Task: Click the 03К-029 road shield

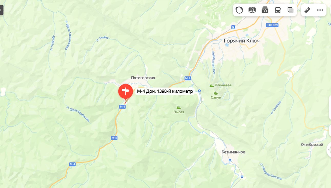Action: pos(272,25)
